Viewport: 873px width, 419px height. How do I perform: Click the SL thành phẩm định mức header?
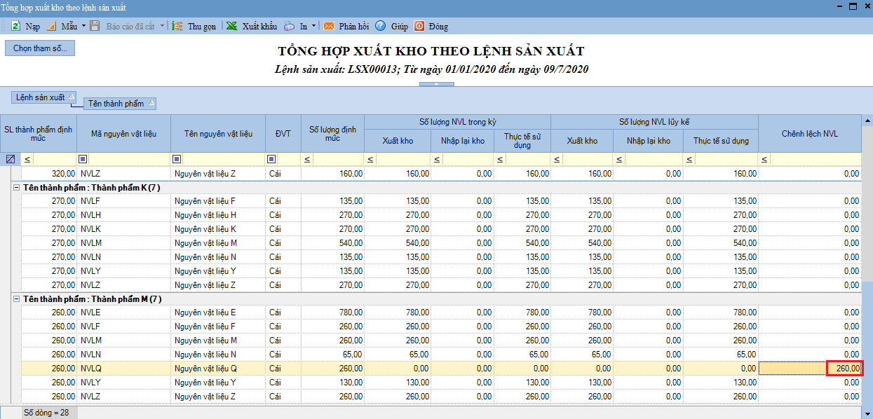39,133
